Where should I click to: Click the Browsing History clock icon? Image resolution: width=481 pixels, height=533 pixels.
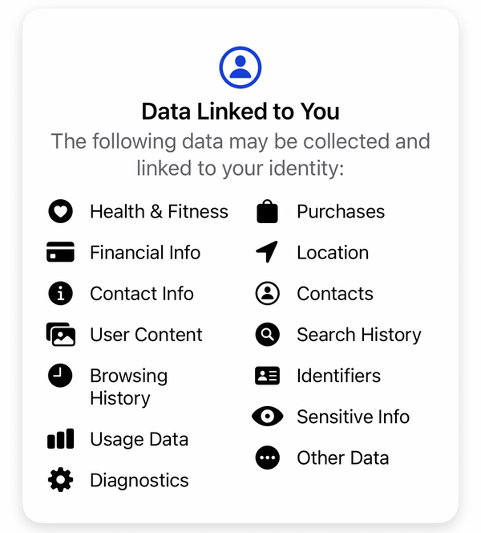coord(60,376)
